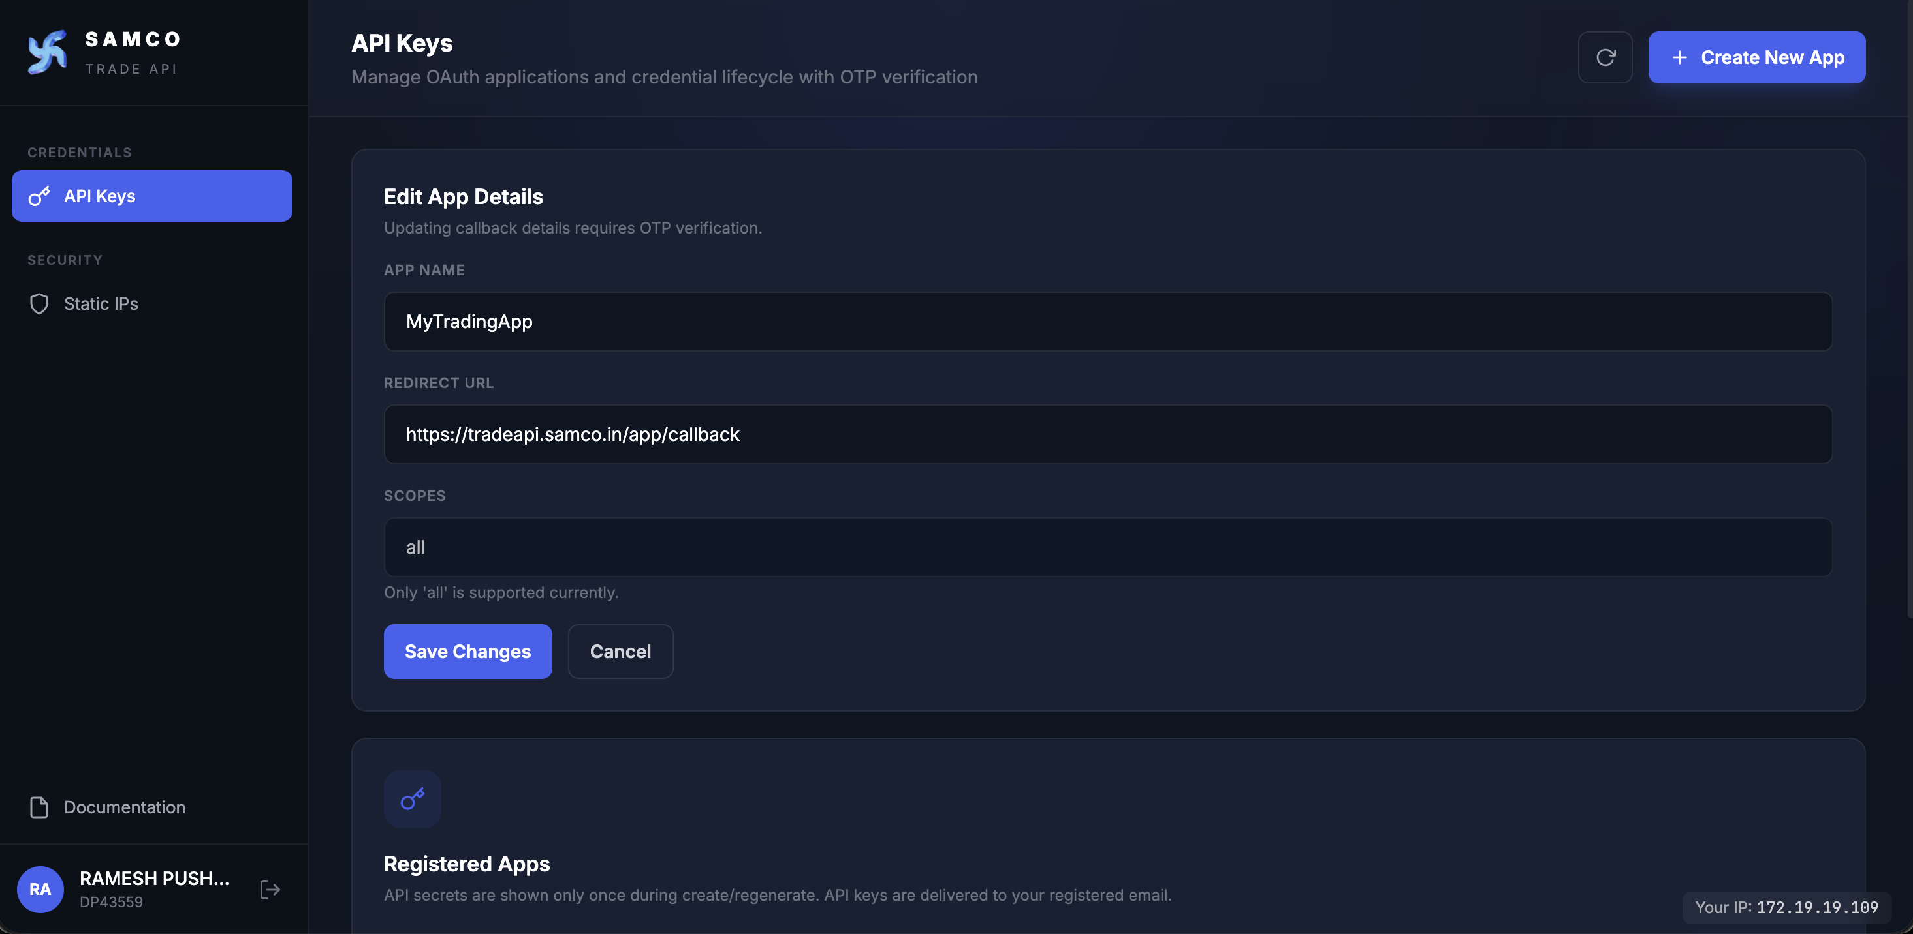Click the page scrollbar on the right edge
Viewport: 1913px width, 934px height.
click(x=1909, y=308)
